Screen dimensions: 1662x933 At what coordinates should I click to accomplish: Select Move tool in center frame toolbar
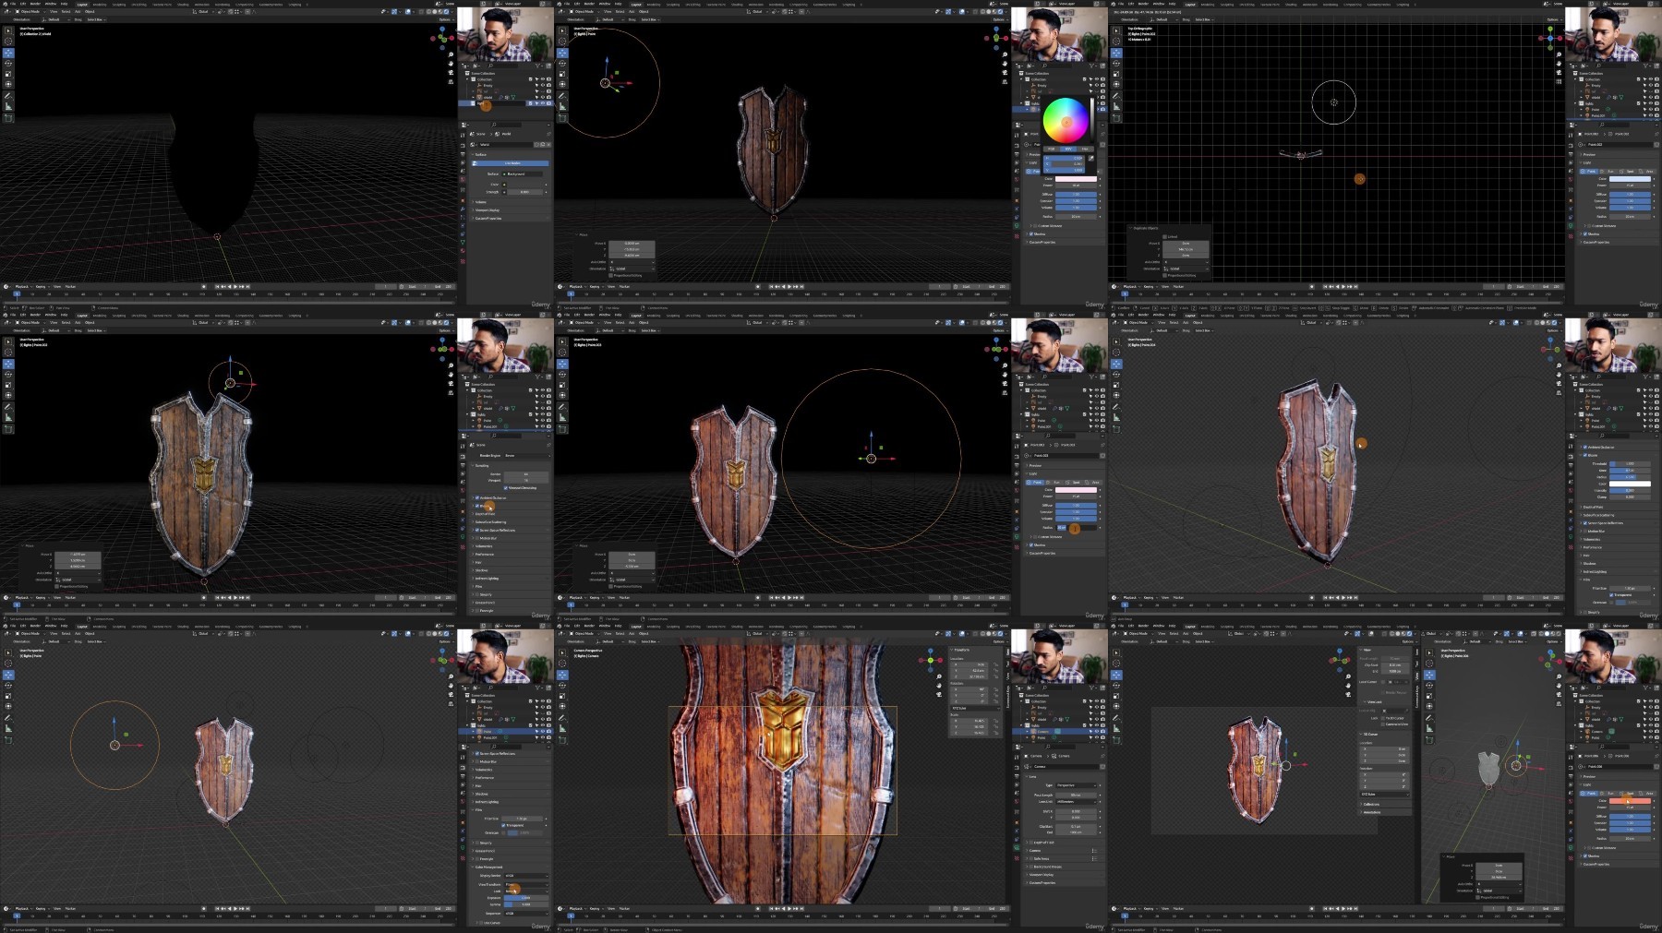coord(562,364)
